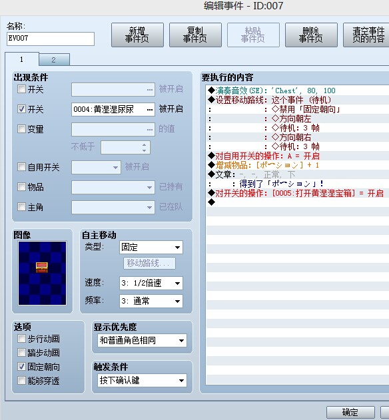Uncheck the 固定朝向 option
This screenshot has height=420, width=389.
coord(21,367)
